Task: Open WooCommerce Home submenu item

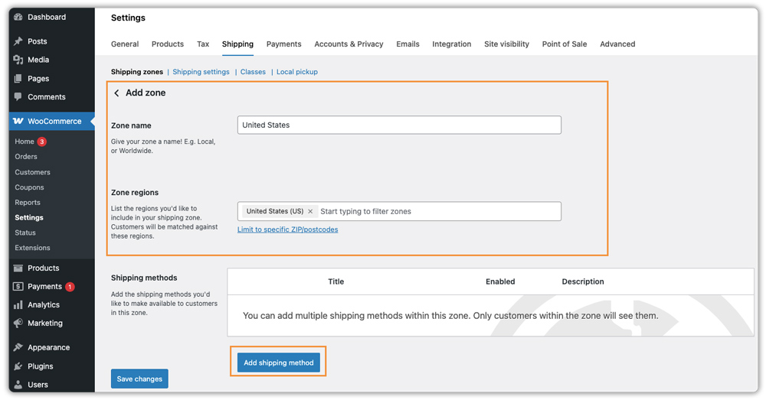Action: pyautogui.click(x=25, y=141)
